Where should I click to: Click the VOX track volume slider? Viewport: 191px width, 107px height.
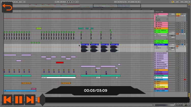click(178, 16)
